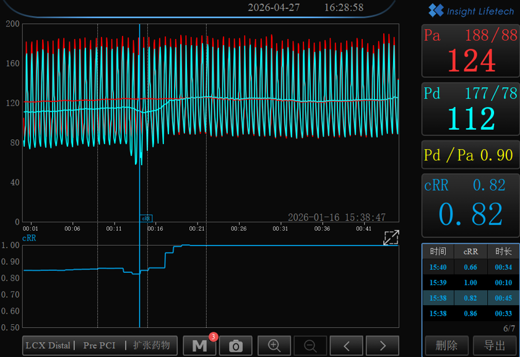
Task: Click the red notification badge 3
Action: pos(213,337)
